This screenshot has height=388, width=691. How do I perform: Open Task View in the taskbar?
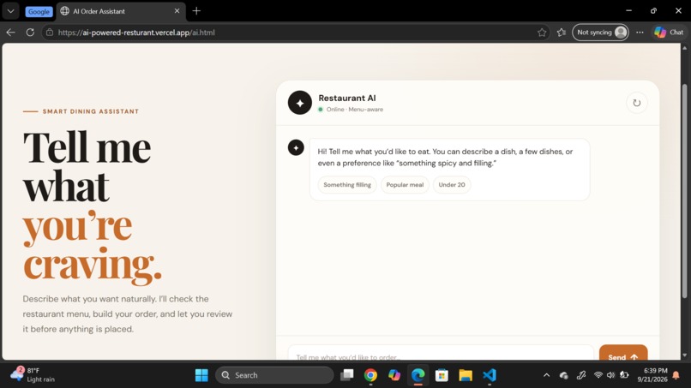pyautogui.click(x=347, y=375)
